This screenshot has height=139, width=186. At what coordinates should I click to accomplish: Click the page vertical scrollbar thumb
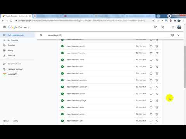click(x=185, y=67)
